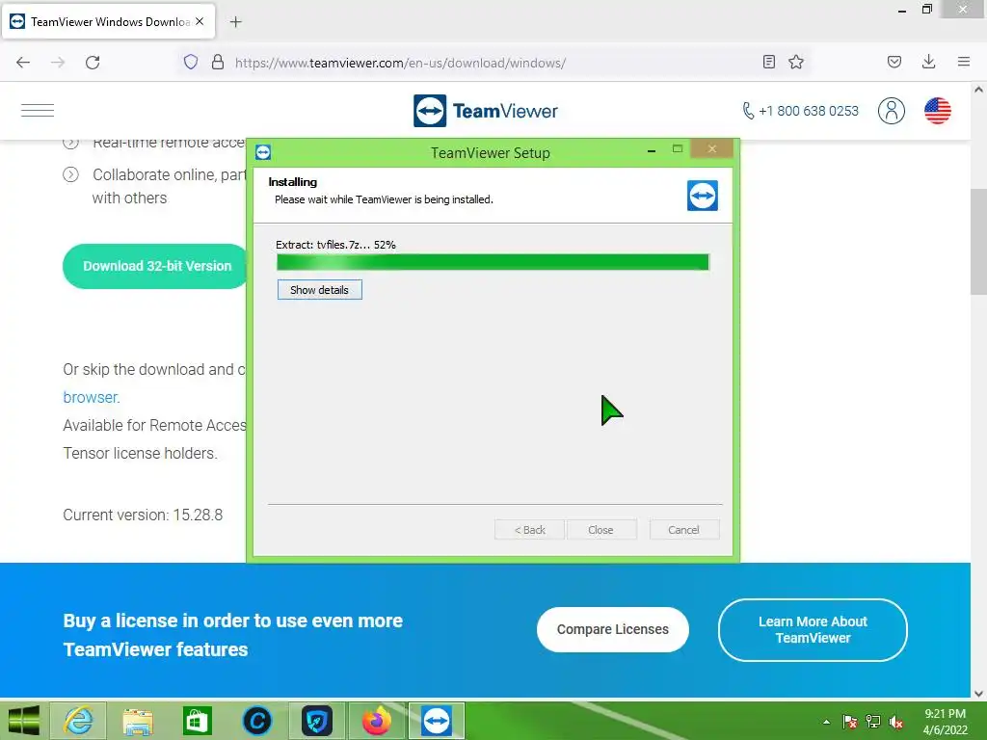Click the muted volume tray icon
This screenshot has width=987, height=740.
click(x=896, y=722)
